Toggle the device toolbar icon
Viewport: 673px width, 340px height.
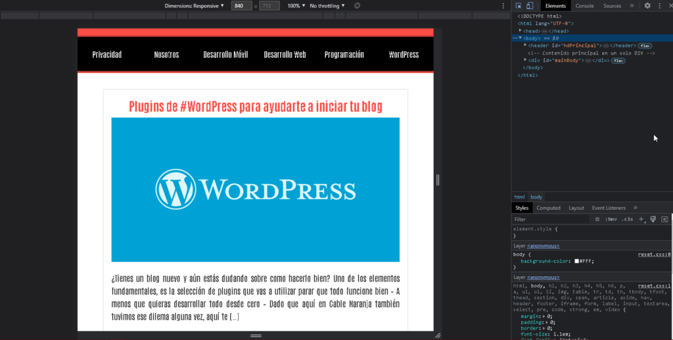530,5
